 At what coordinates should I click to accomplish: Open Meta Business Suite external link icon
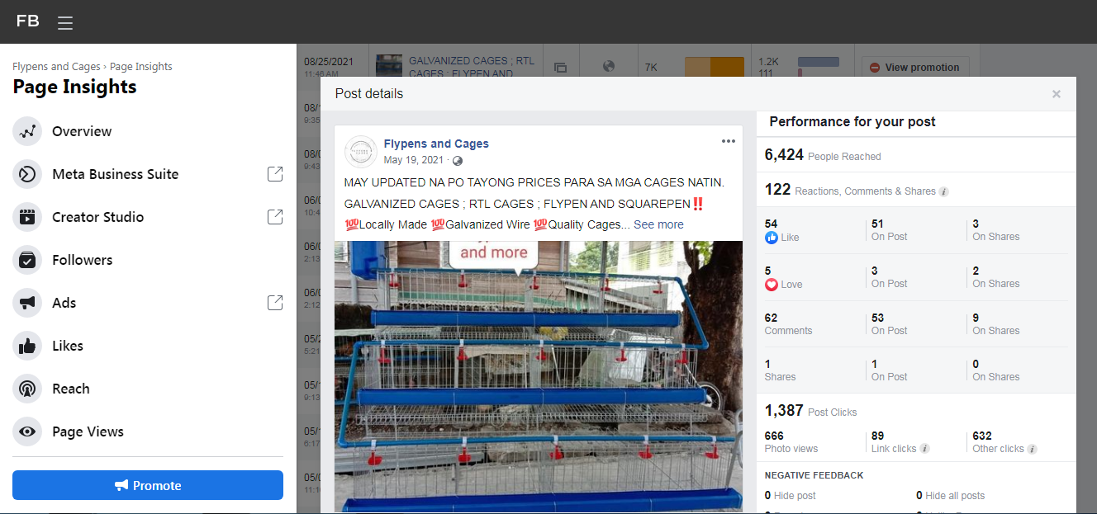275,174
